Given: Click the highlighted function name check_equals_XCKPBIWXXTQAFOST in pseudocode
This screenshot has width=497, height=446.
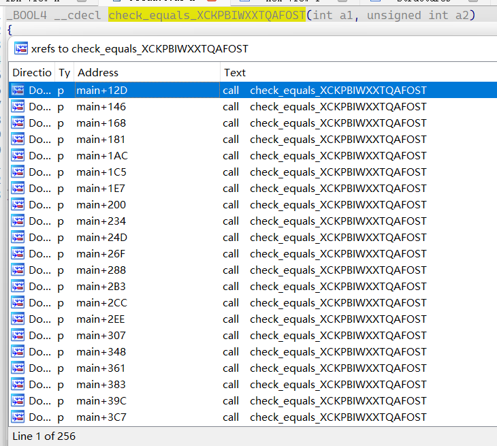Looking at the screenshot, I should coord(207,15).
